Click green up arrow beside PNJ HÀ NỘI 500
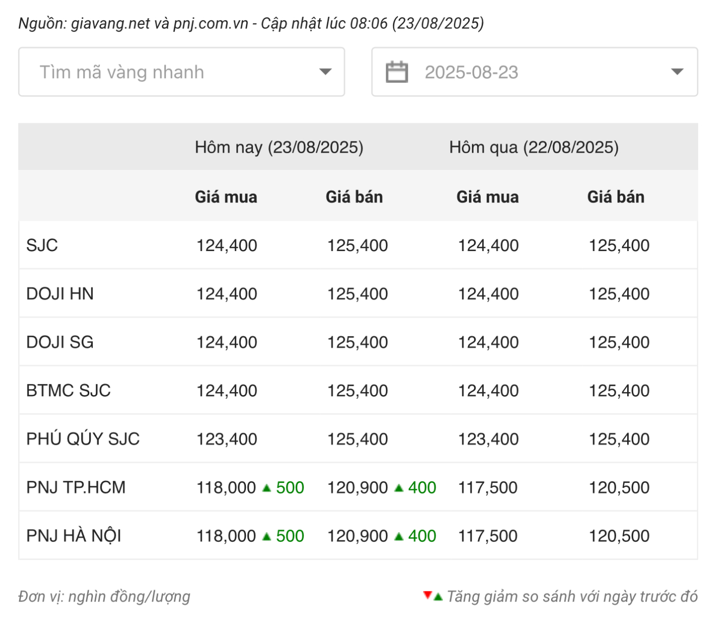The height and width of the screenshot is (631, 723). (x=267, y=536)
